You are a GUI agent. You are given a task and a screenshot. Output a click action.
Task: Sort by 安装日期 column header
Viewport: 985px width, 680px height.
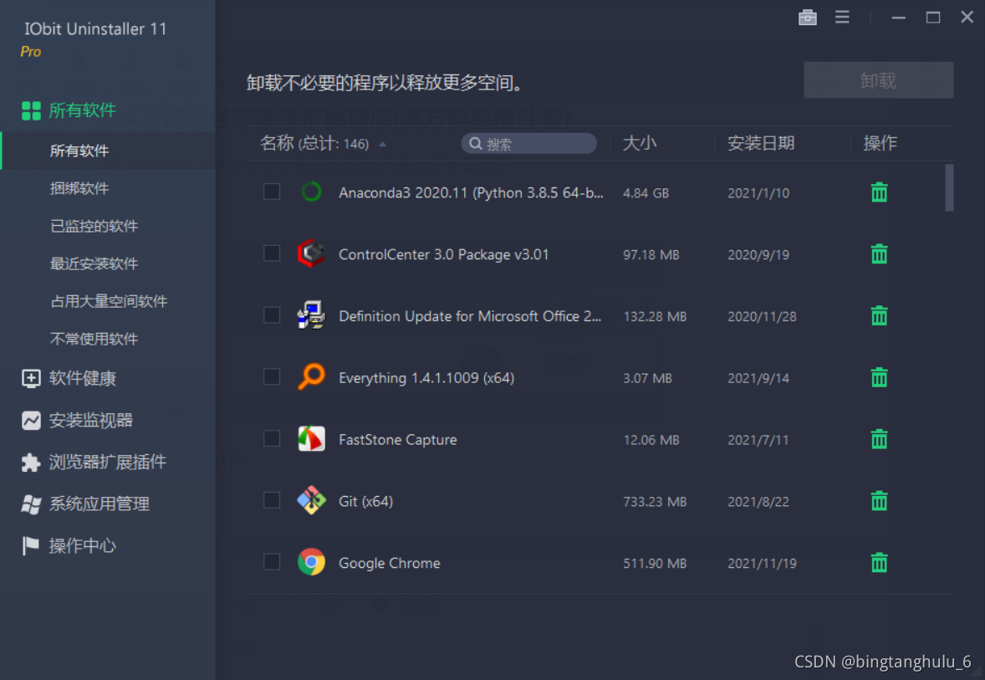761,143
